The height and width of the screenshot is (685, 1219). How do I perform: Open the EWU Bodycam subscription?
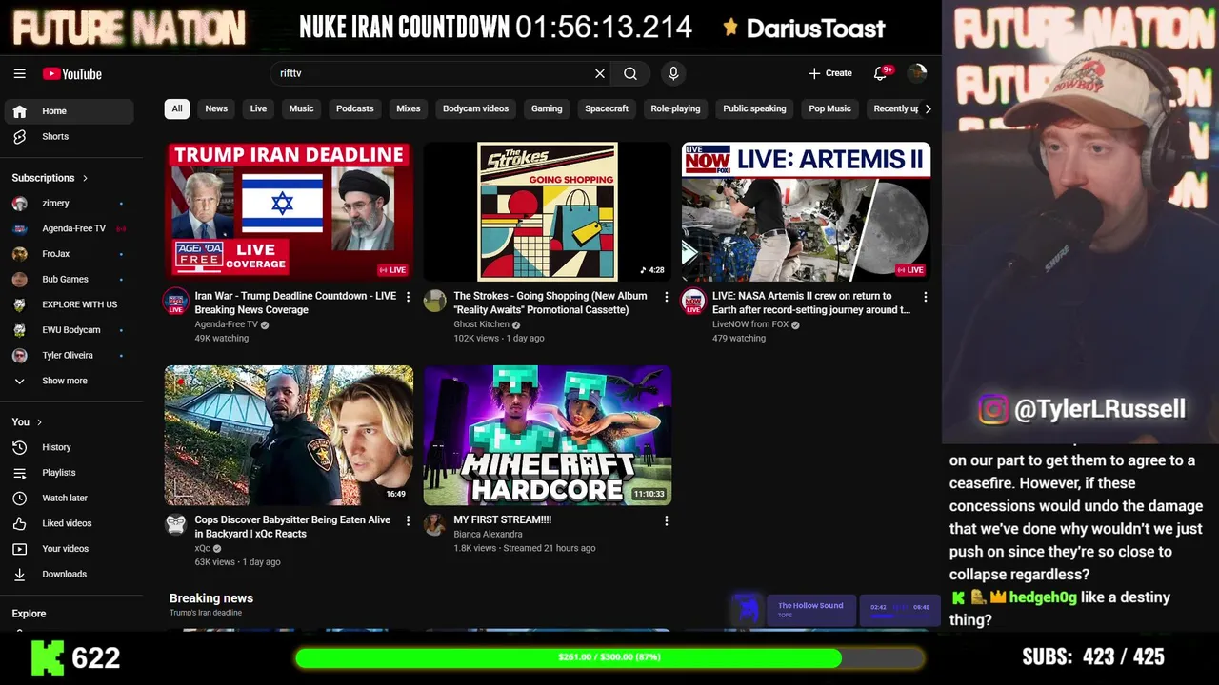(69, 330)
